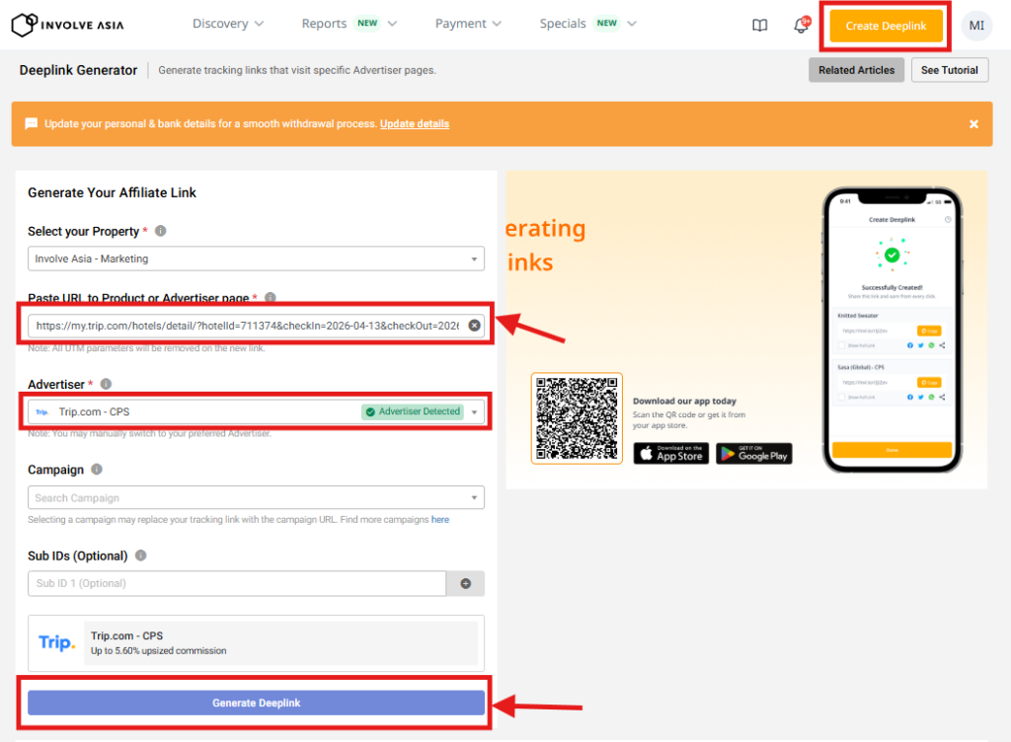This screenshot has height=742, width=1011.
Task: Open the Reports menu
Action: pos(349,24)
